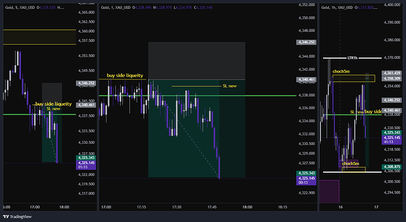Screen dimensions: 406x222
Task: Click 4,294.500 on the 1h price scale
Action: pos(392,193)
